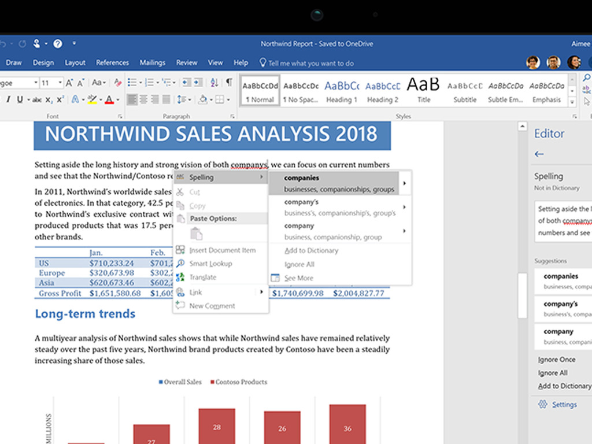Click the Decrease Indent icon
The width and height of the screenshot is (592, 444).
pyautogui.click(x=187, y=82)
